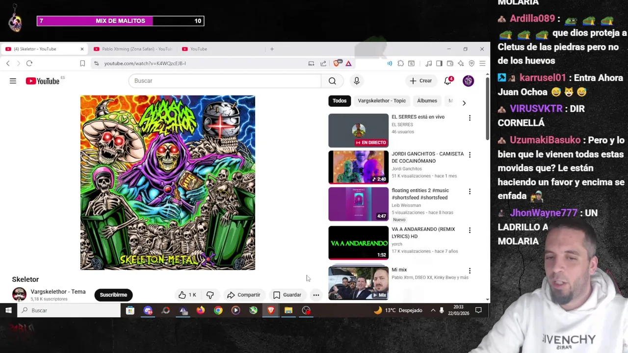Open the extensions puzzle icon

[401, 63]
